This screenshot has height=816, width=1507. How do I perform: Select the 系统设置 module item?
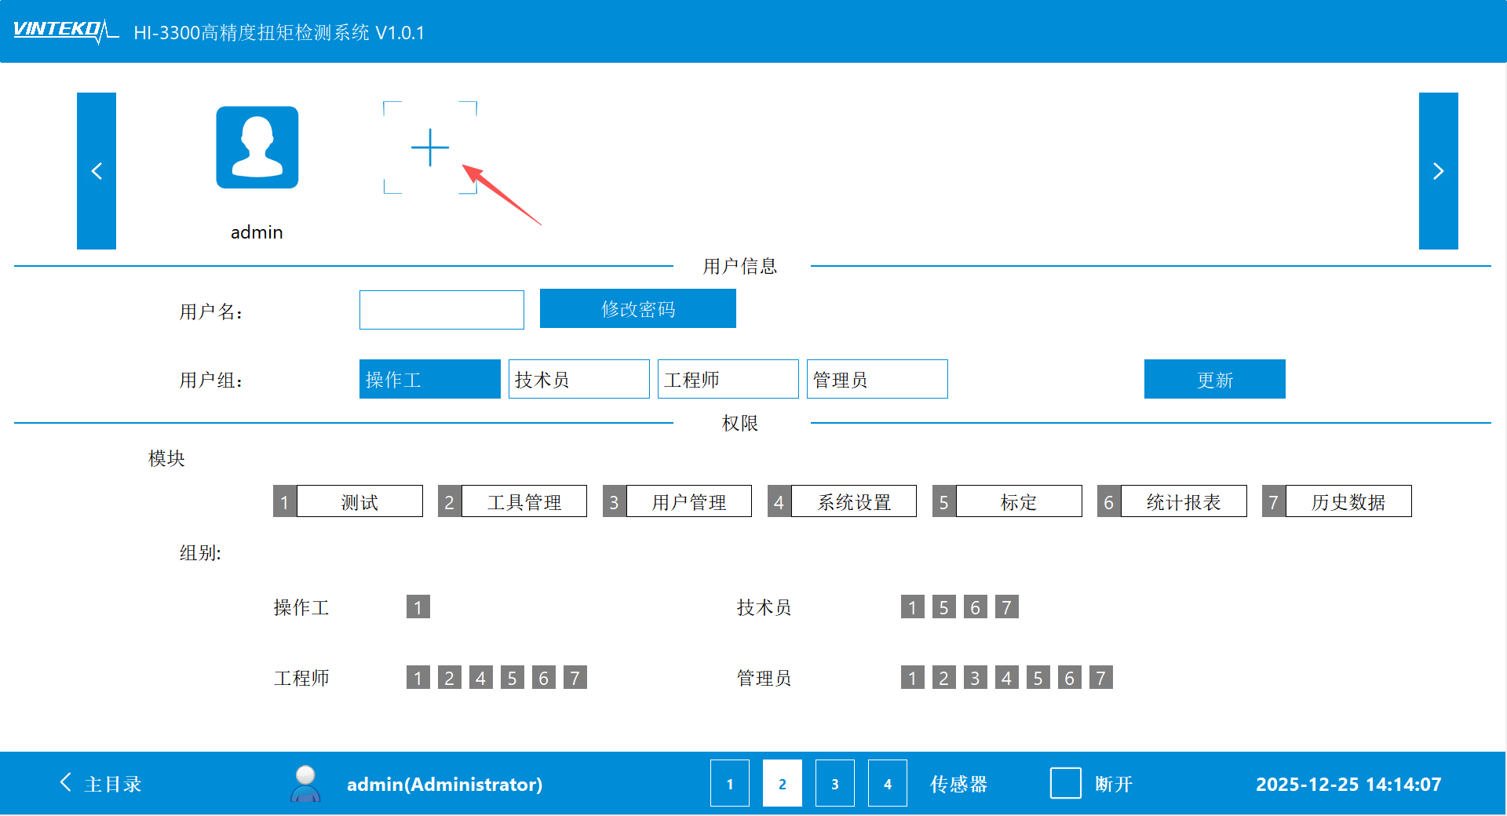point(853,501)
